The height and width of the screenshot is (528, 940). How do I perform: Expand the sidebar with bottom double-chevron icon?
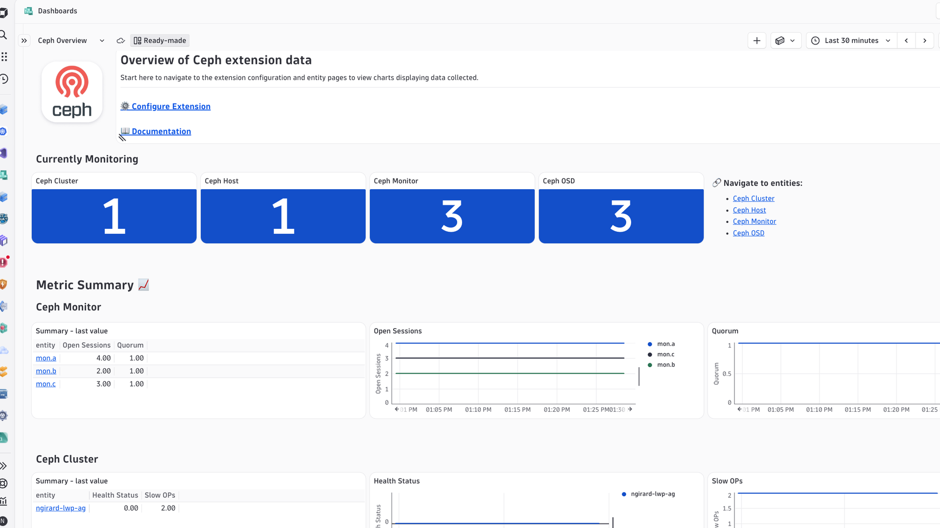click(x=3, y=466)
